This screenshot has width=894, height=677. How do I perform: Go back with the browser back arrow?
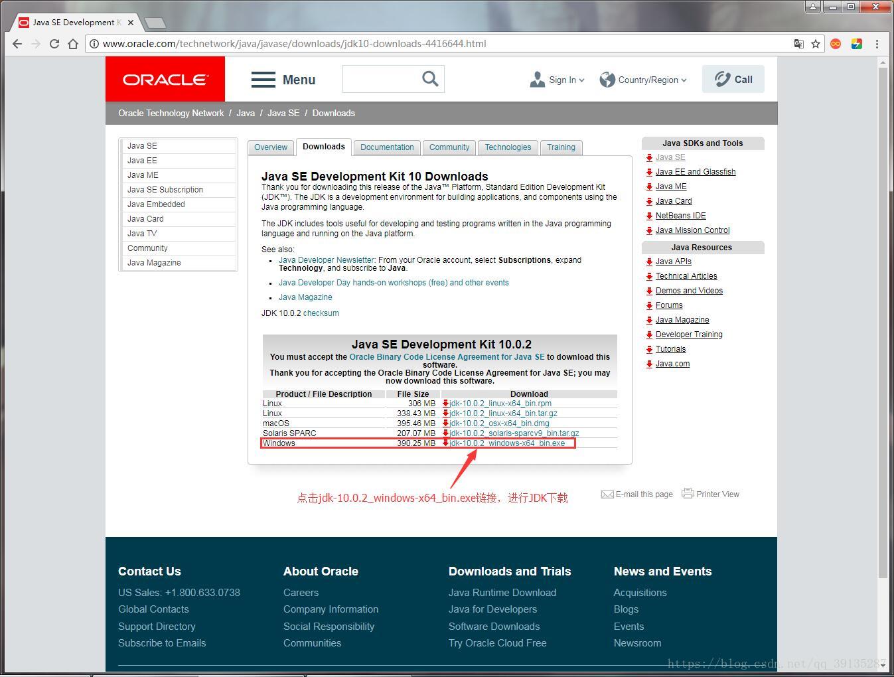[17, 44]
